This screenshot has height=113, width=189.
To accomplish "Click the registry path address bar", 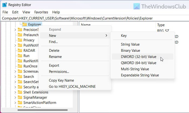I will 95,18.
